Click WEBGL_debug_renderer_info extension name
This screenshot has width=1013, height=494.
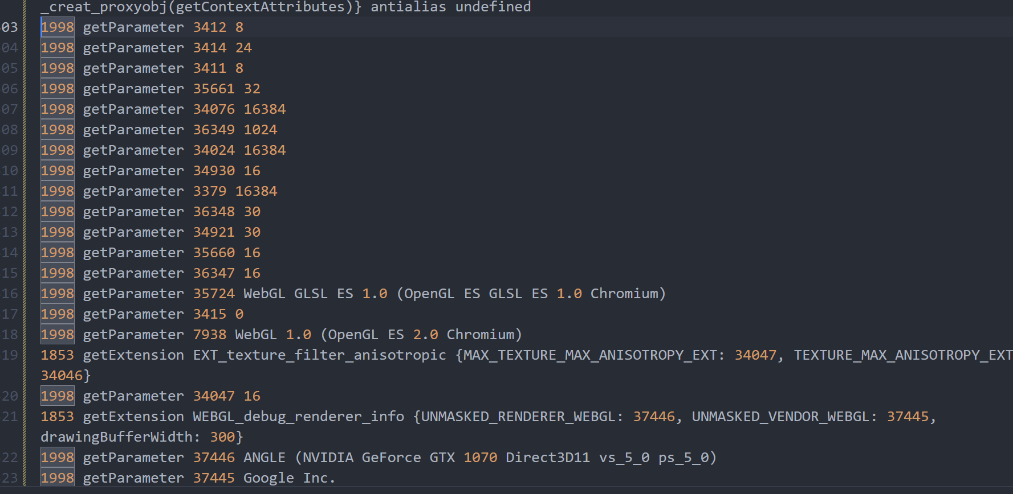(298, 417)
